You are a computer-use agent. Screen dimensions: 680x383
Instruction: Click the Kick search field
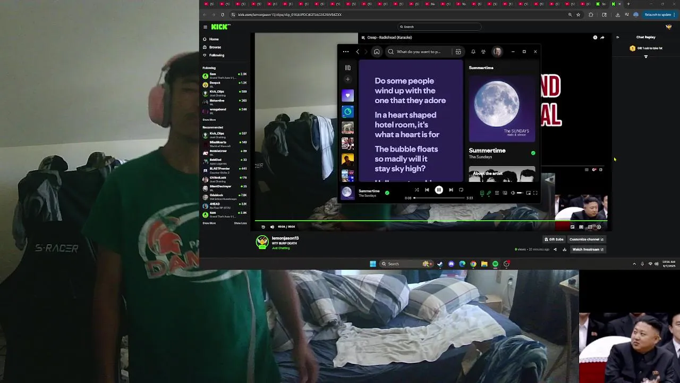[x=440, y=27]
